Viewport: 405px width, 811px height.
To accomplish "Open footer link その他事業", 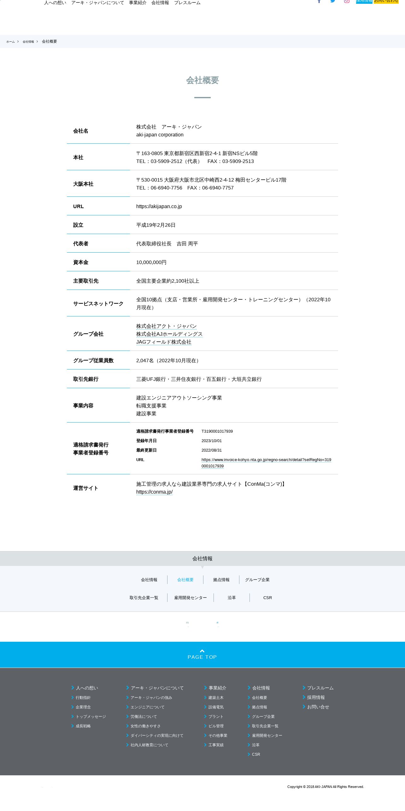I will pos(218,736).
